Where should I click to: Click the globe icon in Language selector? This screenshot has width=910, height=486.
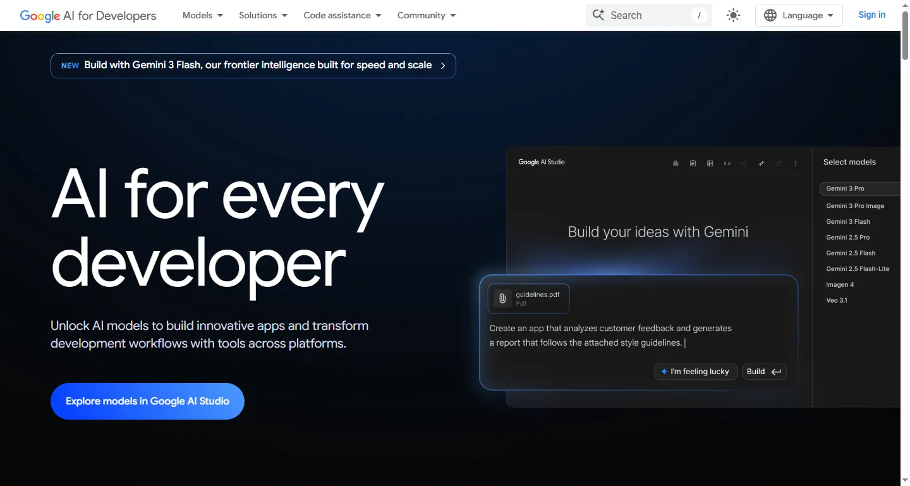[770, 15]
